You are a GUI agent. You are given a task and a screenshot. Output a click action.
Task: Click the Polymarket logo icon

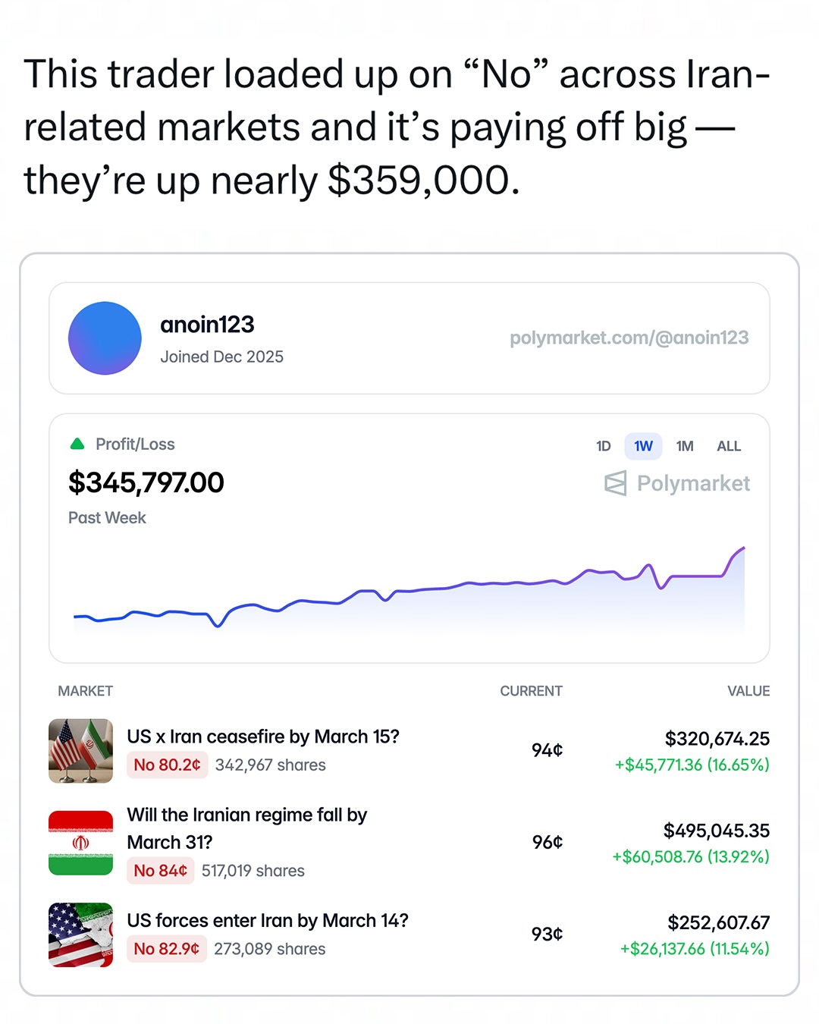coord(615,483)
